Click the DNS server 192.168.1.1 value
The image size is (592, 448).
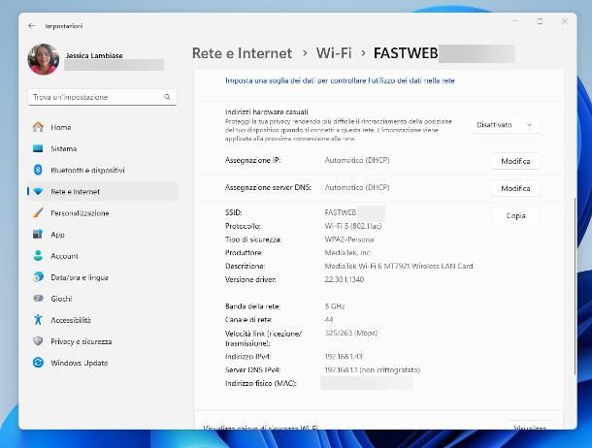(x=373, y=370)
